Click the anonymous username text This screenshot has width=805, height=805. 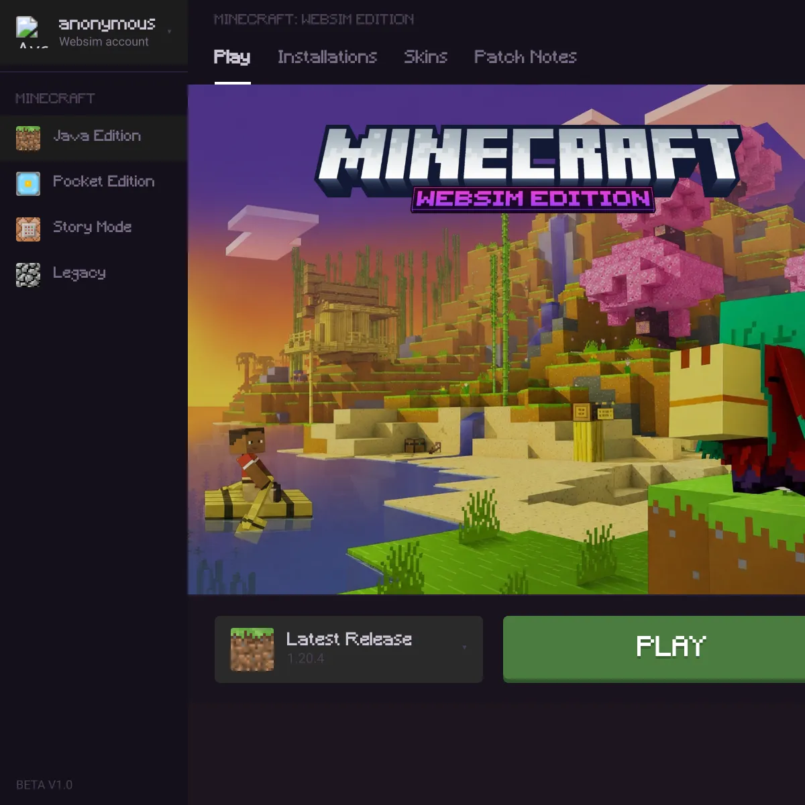(107, 24)
